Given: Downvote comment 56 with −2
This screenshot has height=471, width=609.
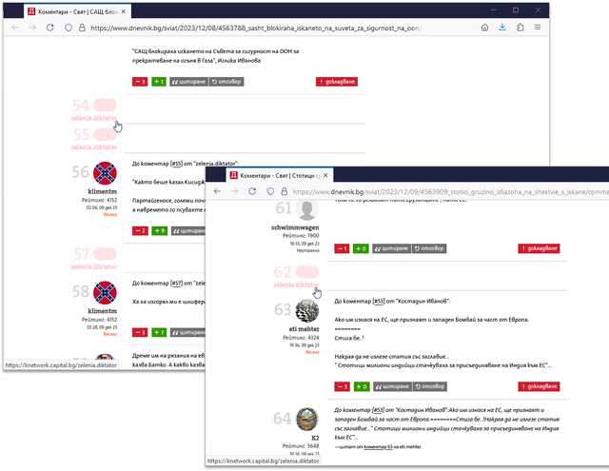Looking at the screenshot, I should (x=140, y=230).
